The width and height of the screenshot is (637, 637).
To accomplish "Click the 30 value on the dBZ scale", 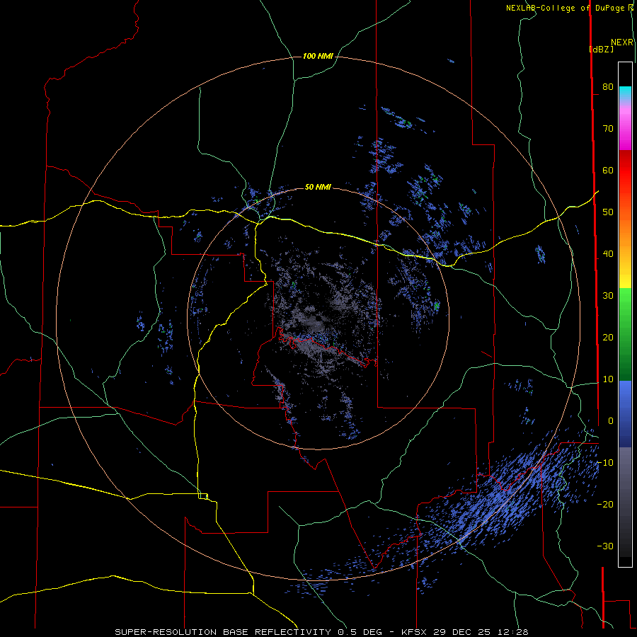I will pyautogui.click(x=608, y=295).
